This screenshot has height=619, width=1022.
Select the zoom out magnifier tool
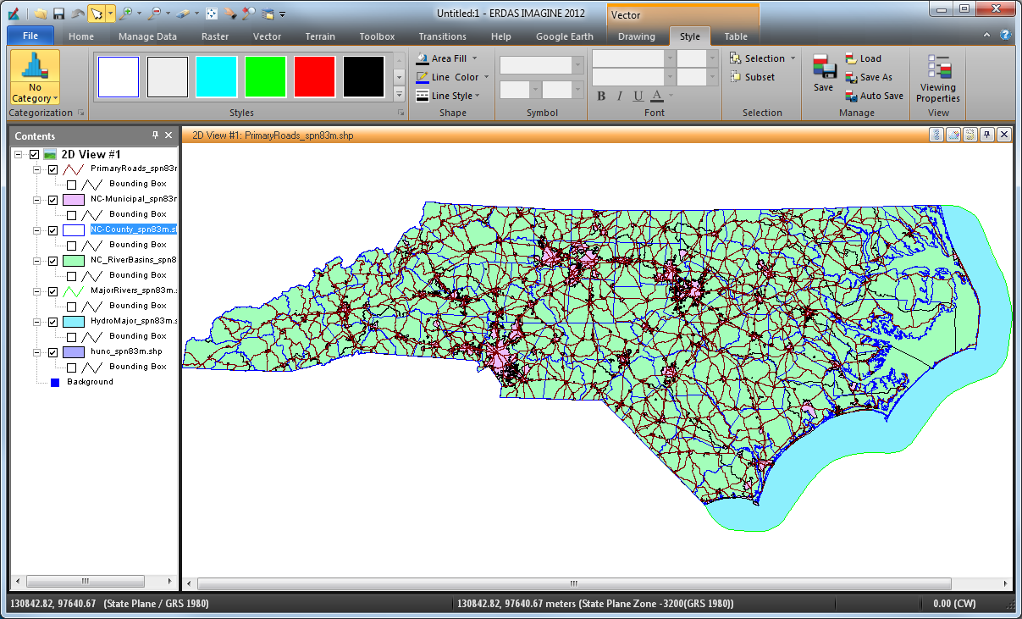point(156,14)
